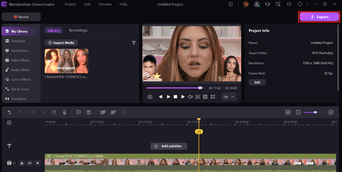Click the marker shield icon
This screenshot has height=172, width=342.
[54, 113]
